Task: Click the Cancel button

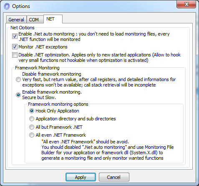Action: coord(114,177)
